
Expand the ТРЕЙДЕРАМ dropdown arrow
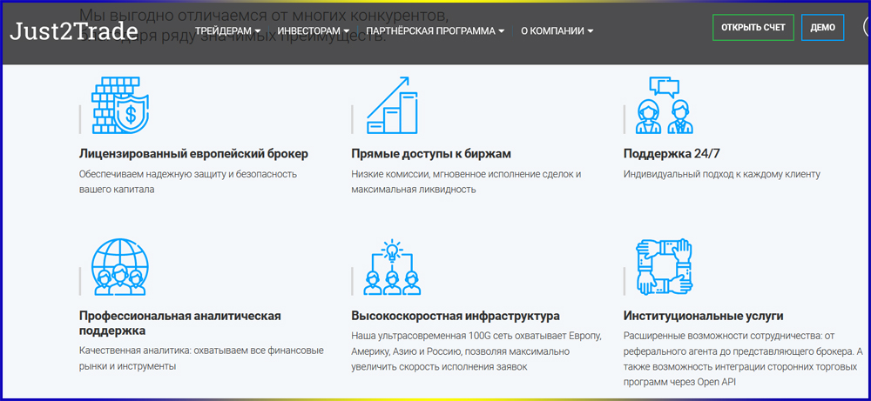[x=258, y=31]
